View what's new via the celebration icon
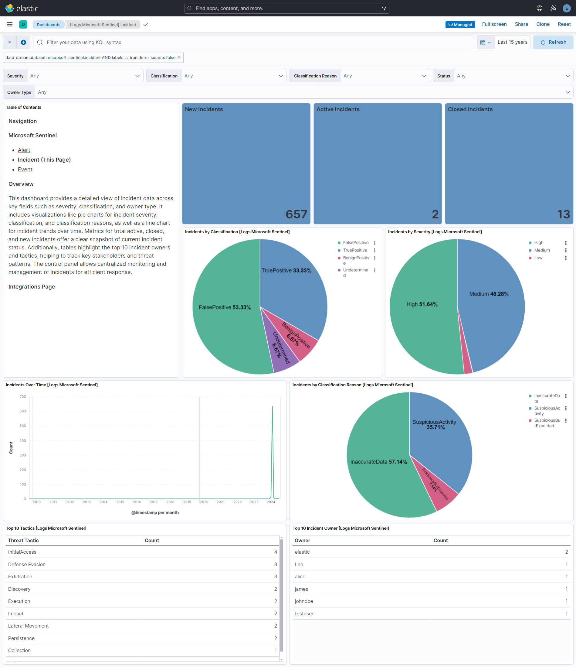 click(553, 8)
